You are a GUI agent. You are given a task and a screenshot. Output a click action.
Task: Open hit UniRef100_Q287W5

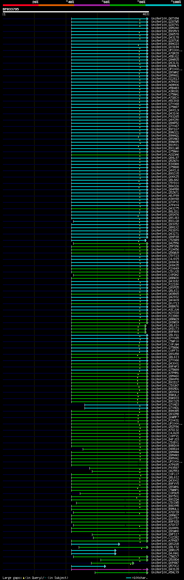pyautogui.click(x=165, y=22)
